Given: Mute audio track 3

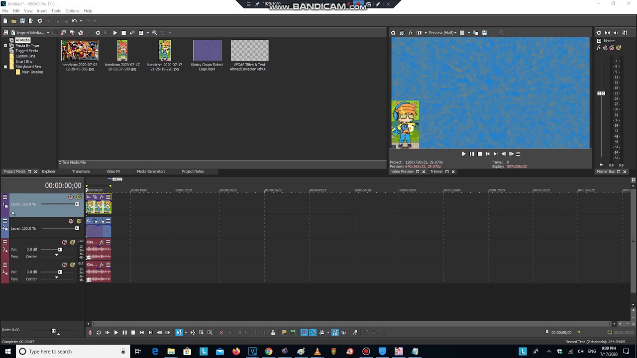Looking at the screenshot, I should tap(64, 242).
